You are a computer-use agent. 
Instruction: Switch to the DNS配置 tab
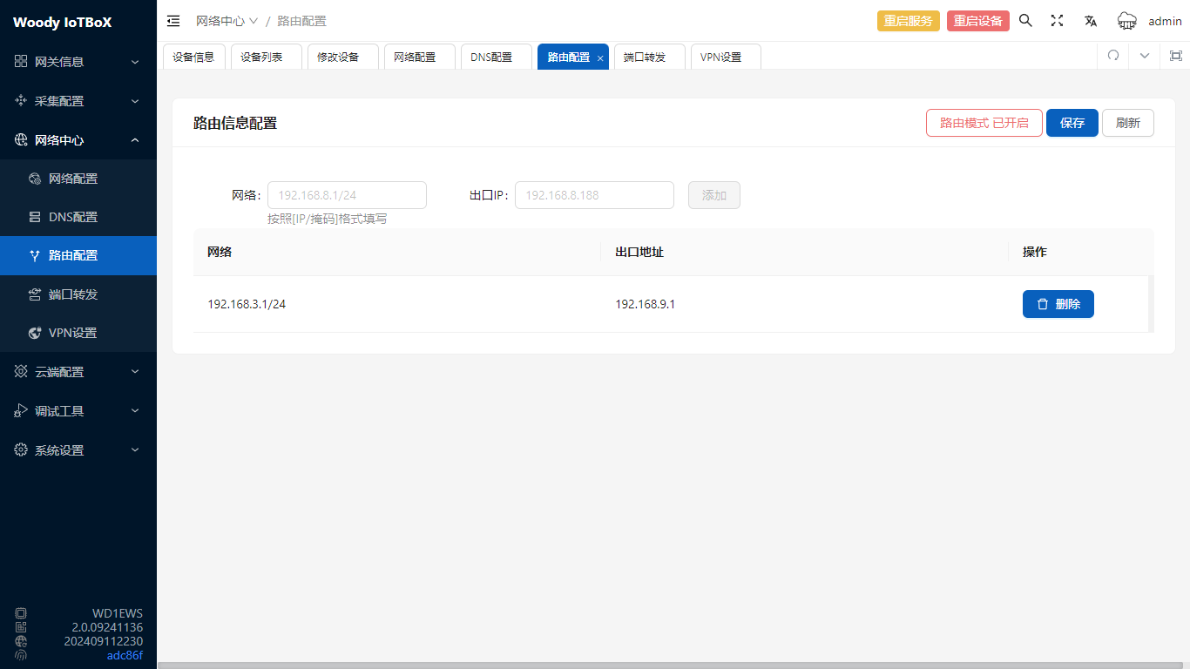tap(491, 57)
